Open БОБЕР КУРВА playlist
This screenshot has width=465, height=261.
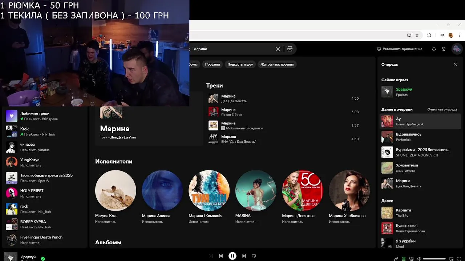(x=45, y=224)
